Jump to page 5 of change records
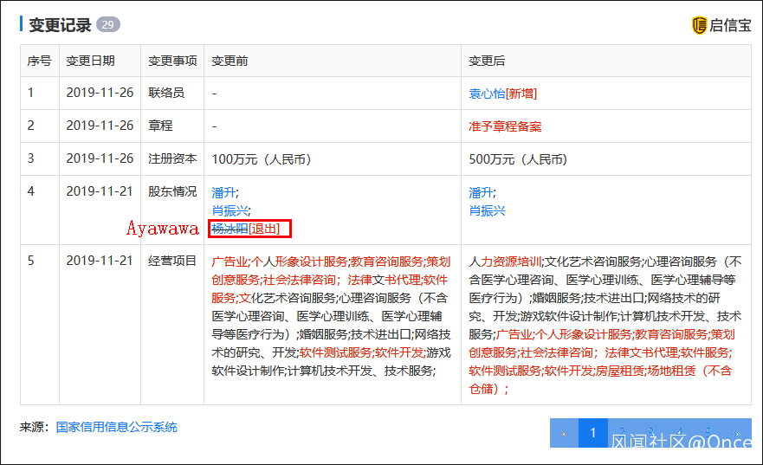This screenshot has width=763, height=465. click(x=708, y=433)
